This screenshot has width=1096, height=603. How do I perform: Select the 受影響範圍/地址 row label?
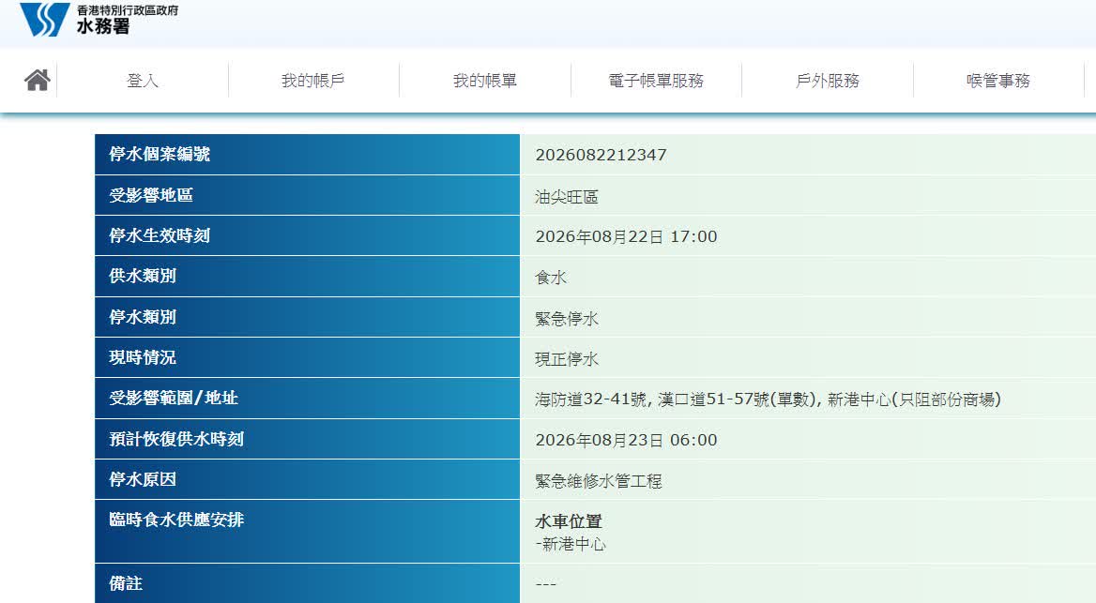174,398
